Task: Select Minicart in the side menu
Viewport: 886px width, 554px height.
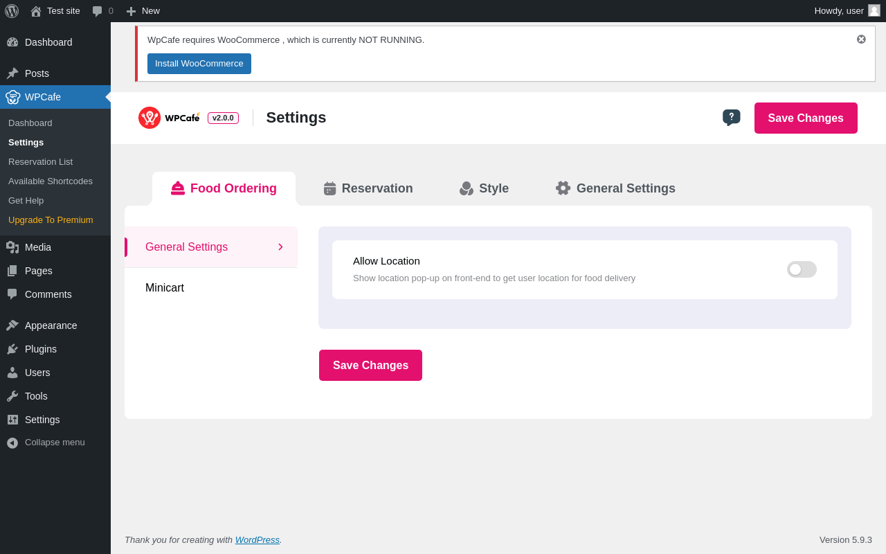Action: (x=165, y=288)
